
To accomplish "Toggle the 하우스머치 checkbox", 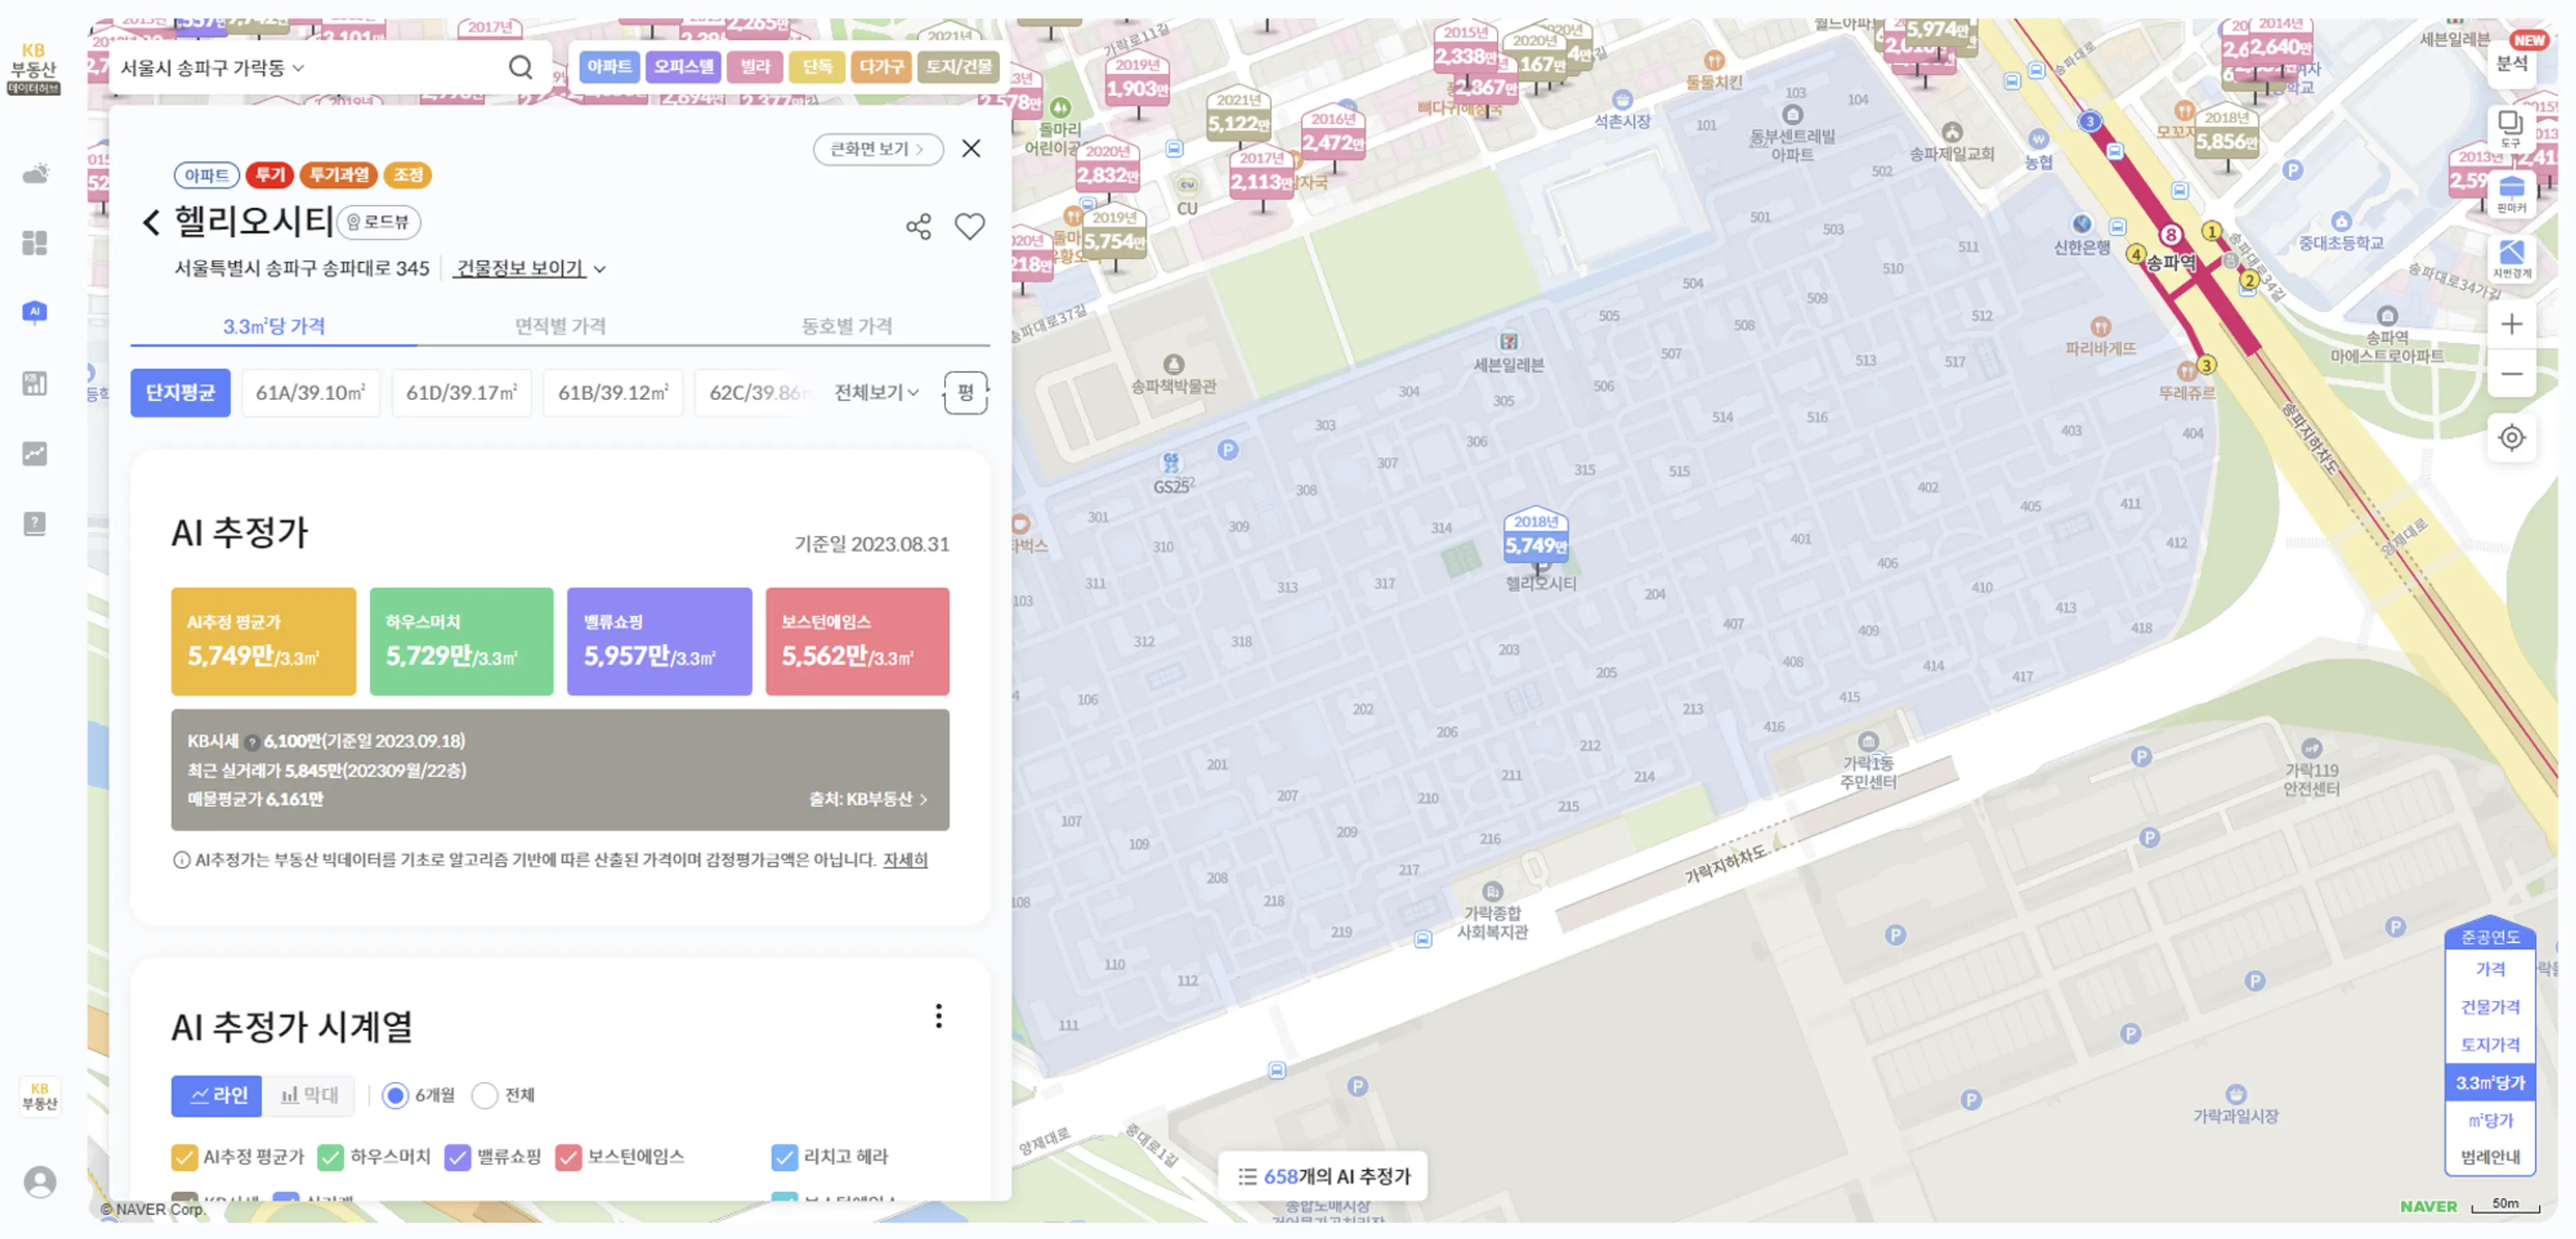I will pyautogui.click(x=330, y=1157).
